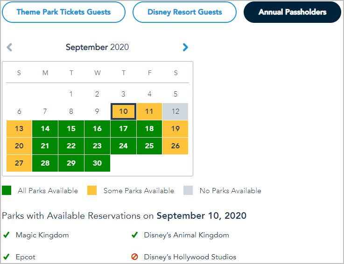This screenshot has height=264, width=344.
Task: Click the checkmark beside Disney's Animal Kingdom
Action: point(134,235)
